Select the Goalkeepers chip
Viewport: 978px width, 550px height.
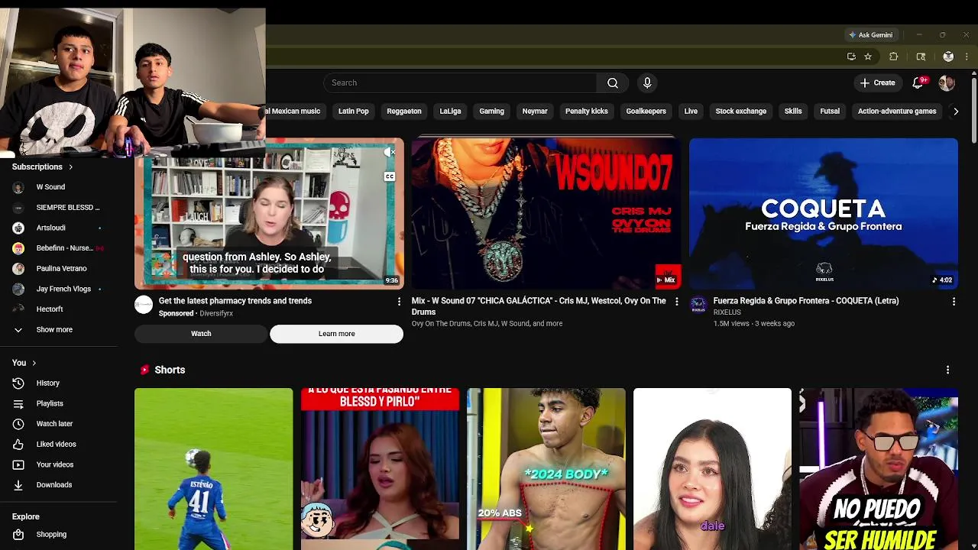click(x=646, y=112)
